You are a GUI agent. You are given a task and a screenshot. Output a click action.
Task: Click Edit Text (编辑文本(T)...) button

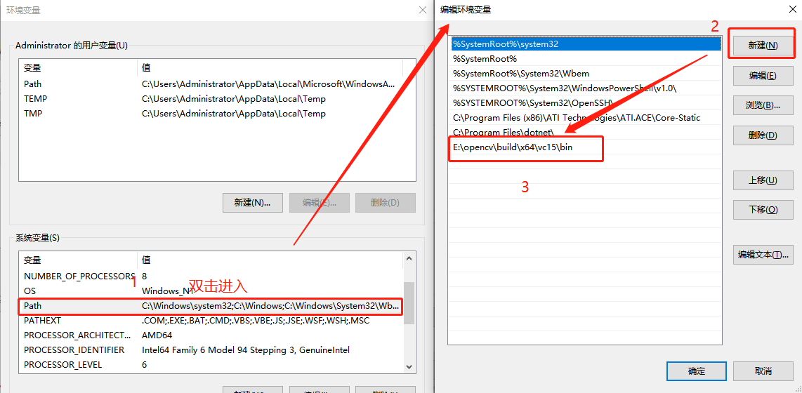(x=763, y=255)
